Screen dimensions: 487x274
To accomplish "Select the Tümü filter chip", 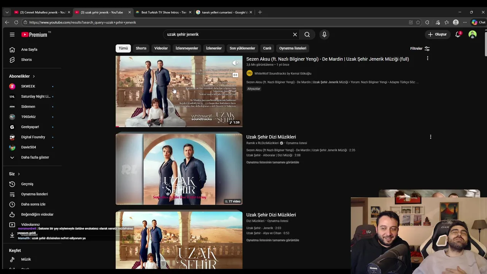I will pos(123,48).
